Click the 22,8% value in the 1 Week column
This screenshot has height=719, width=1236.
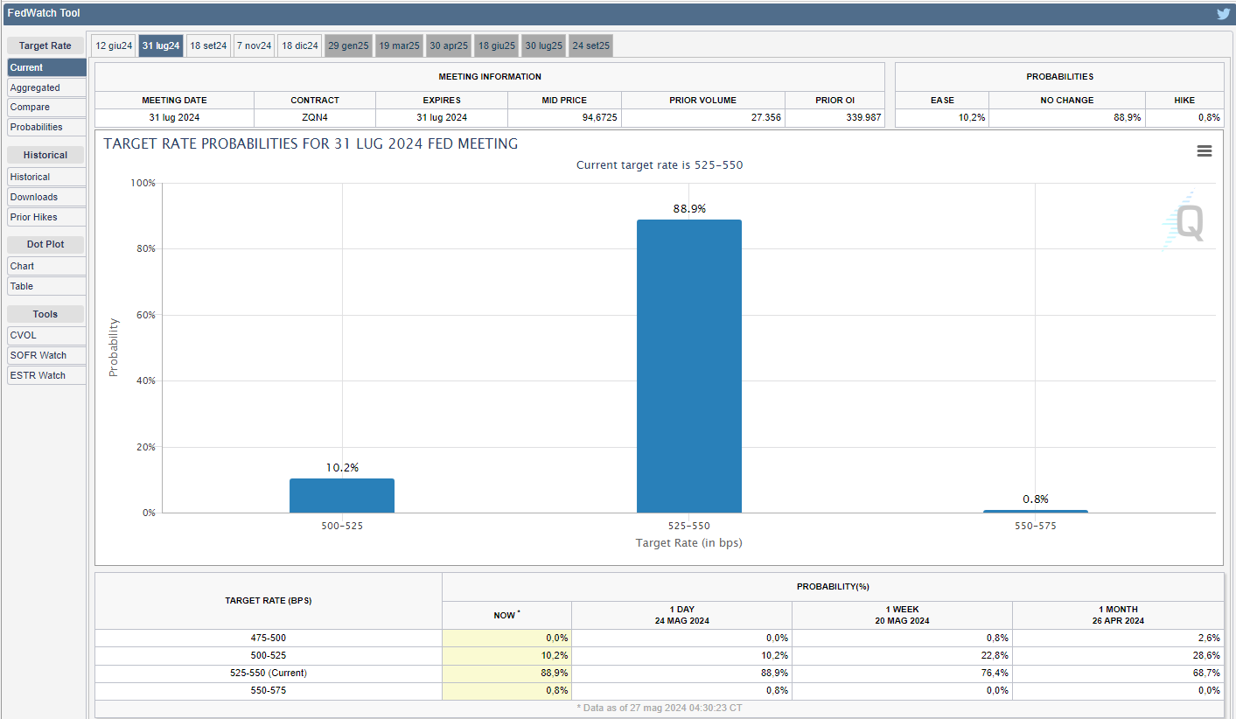tap(994, 655)
